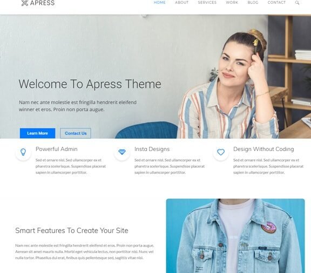Screen dimensions: 311x273
Task: Navigate to the Blog page
Action: pyautogui.click(x=253, y=3)
